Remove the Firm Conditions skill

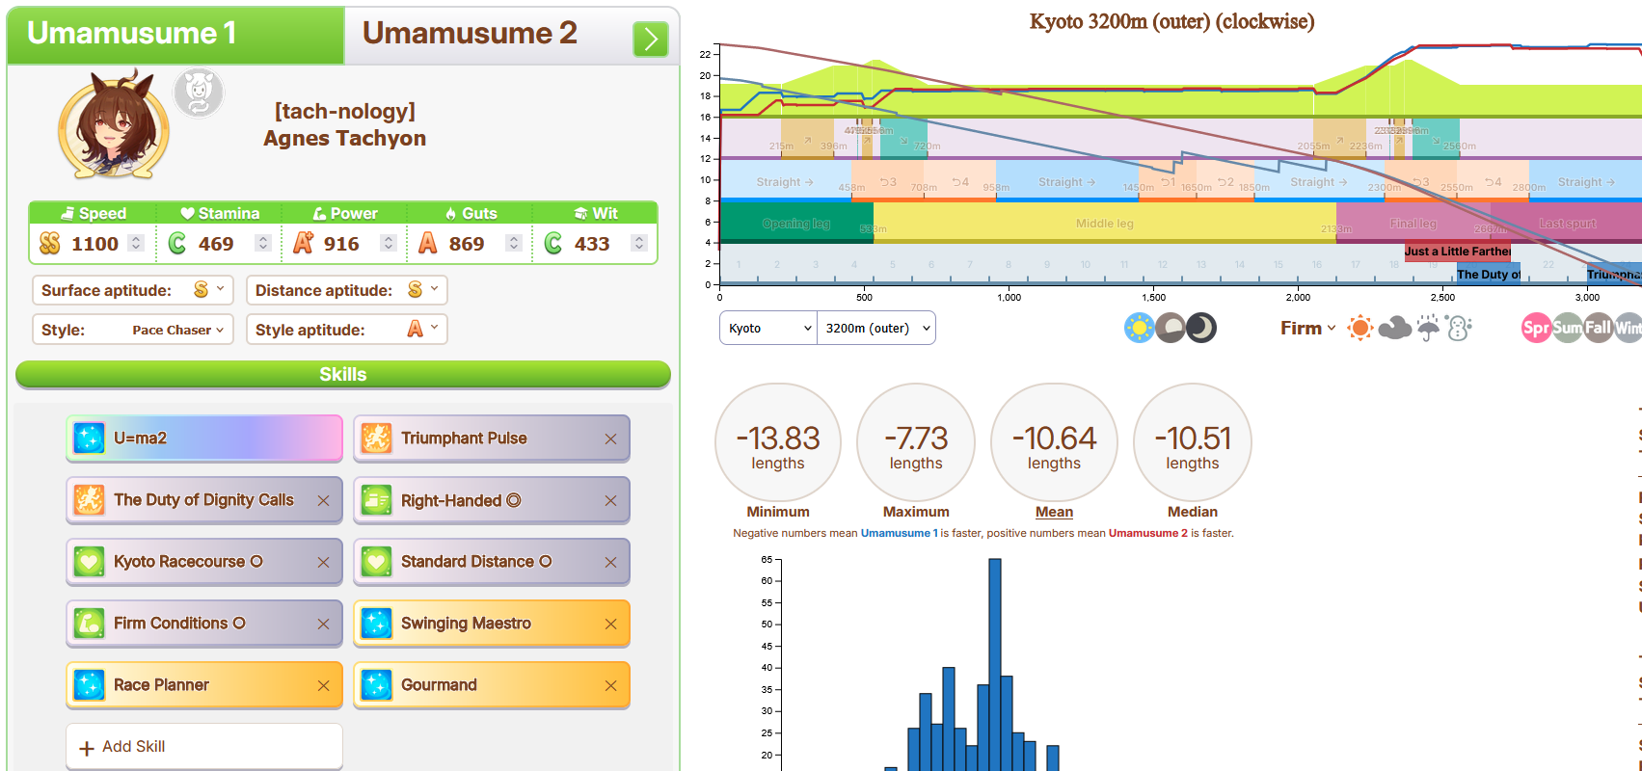[323, 625]
